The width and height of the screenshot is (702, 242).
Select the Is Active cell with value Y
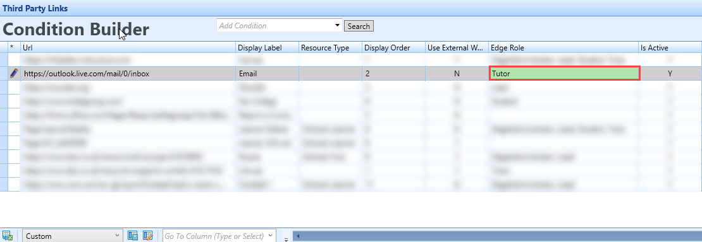670,74
